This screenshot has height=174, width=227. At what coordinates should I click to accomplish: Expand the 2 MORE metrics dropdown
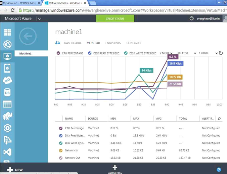coord(166,53)
